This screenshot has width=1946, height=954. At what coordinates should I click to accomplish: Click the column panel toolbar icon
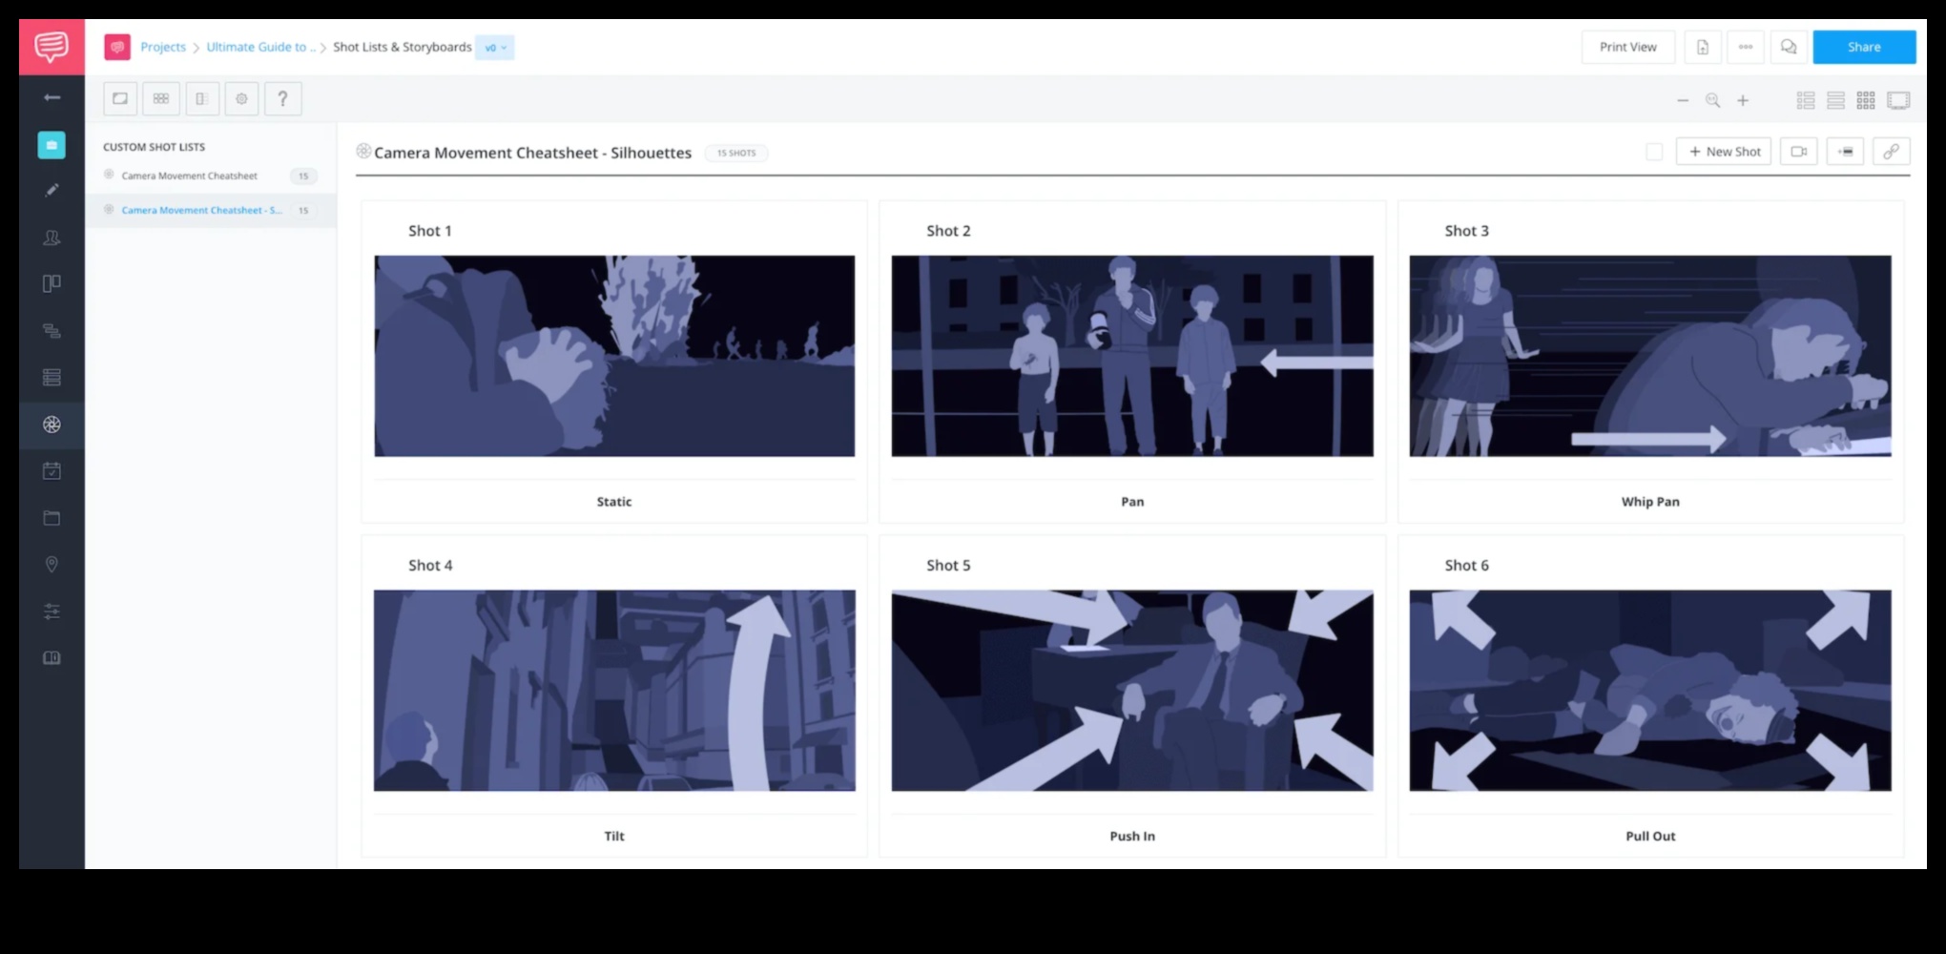[x=201, y=98]
